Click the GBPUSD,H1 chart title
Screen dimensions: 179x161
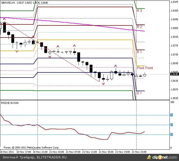[x=7, y=3]
